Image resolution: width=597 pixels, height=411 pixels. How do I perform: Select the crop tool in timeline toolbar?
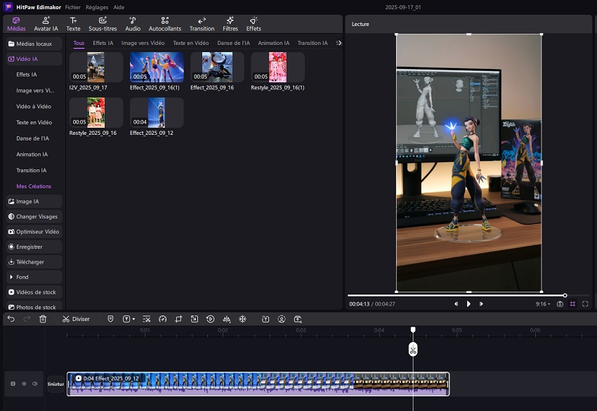pyautogui.click(x=178, y=319)
